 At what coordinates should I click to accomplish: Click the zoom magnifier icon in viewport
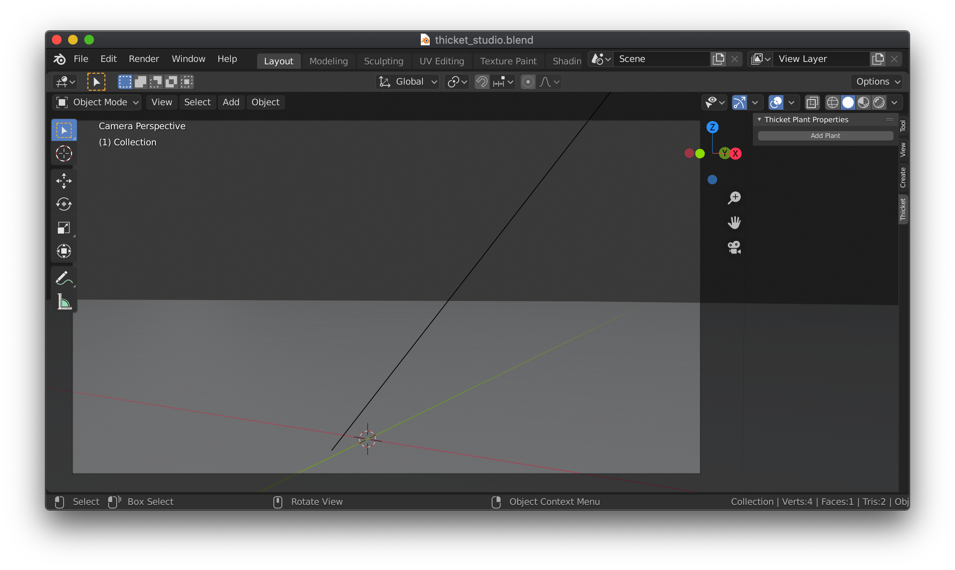pyautogui.click(x=734, y=198)
